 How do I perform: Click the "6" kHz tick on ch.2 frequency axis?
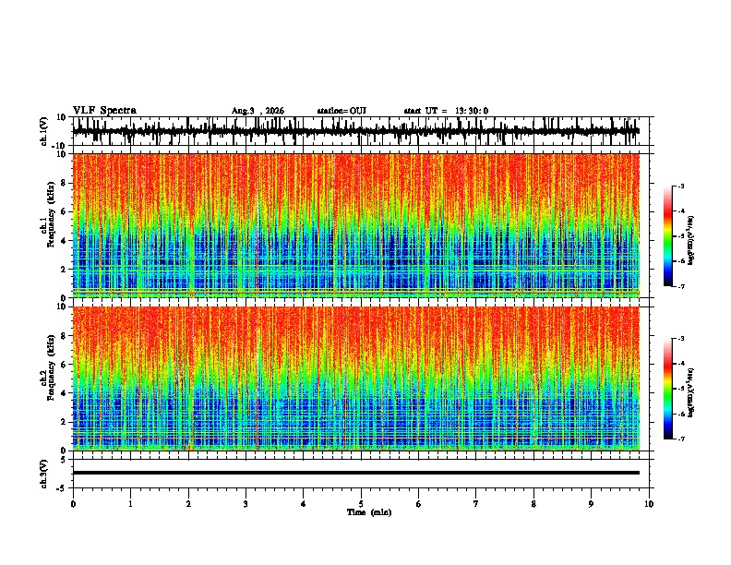[65, 365]
